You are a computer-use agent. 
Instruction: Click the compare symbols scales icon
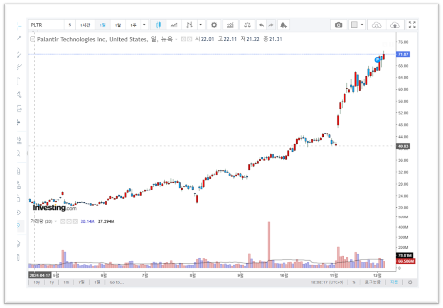(x=247, y=25)
